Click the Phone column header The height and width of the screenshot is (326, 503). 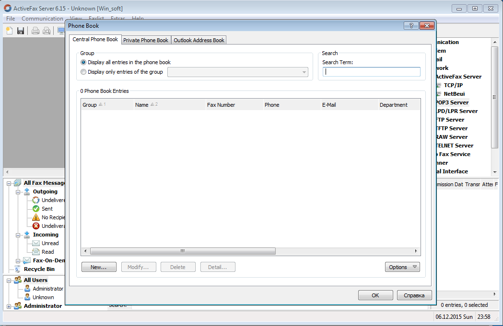292,105
